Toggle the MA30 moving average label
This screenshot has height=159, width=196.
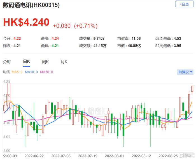[46, 72]
